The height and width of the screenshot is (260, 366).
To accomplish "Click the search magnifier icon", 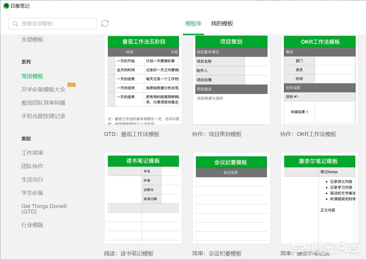I will click(15, 23).
